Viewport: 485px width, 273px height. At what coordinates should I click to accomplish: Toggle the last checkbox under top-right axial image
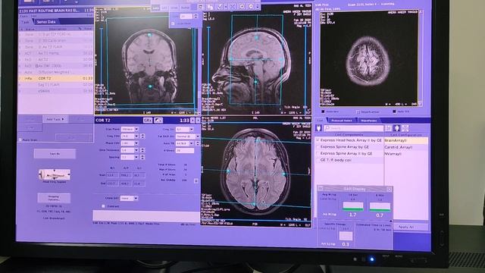[394, 111]
